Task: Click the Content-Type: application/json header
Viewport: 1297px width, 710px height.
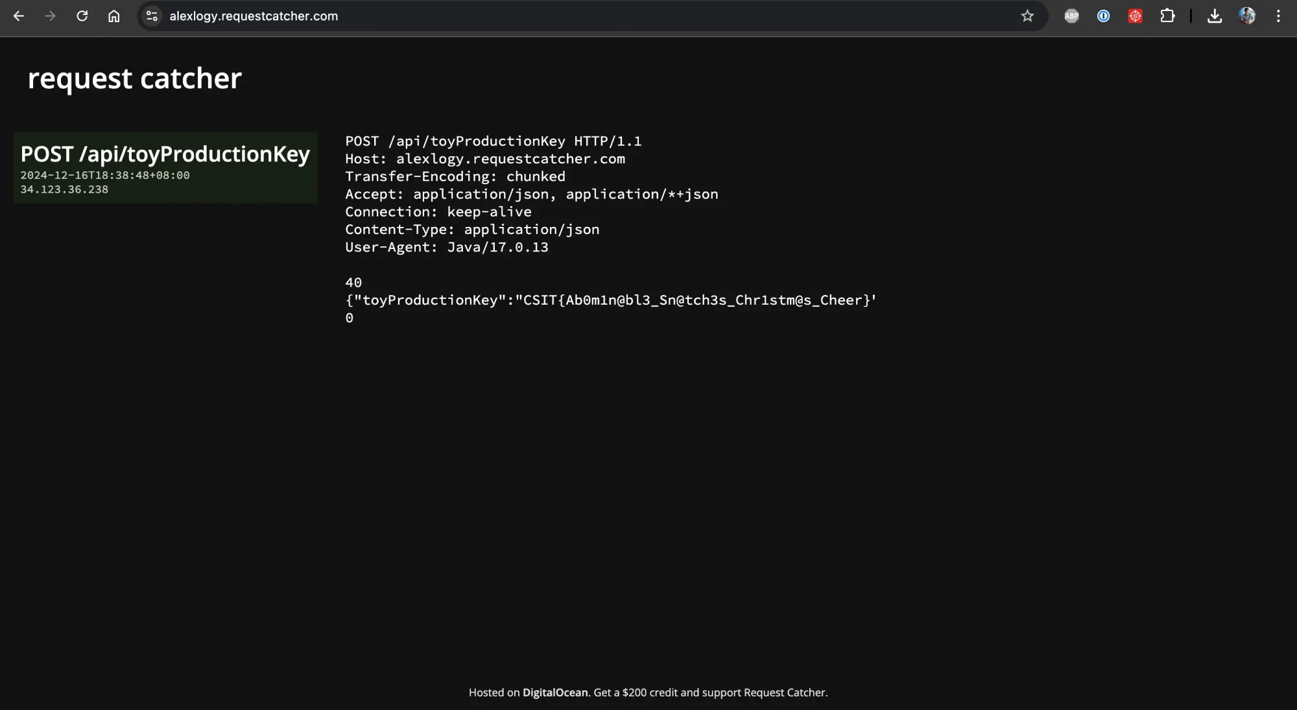Action: click(x=472, y=230)
